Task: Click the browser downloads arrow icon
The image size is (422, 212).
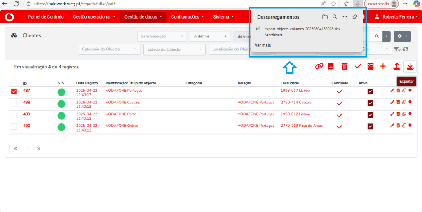Action: tap(358, 4)
